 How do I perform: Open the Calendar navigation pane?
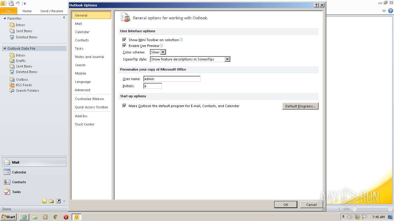pyautogui.click(x=34, y=172)
